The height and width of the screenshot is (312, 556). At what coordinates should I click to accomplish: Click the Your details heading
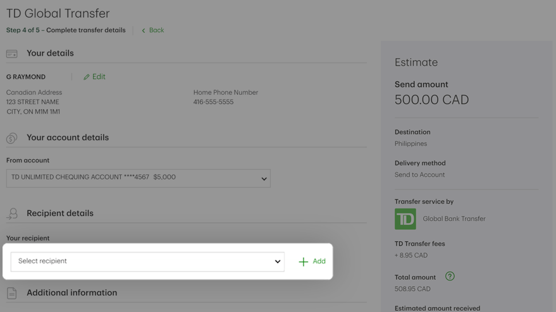pos(51,53)
